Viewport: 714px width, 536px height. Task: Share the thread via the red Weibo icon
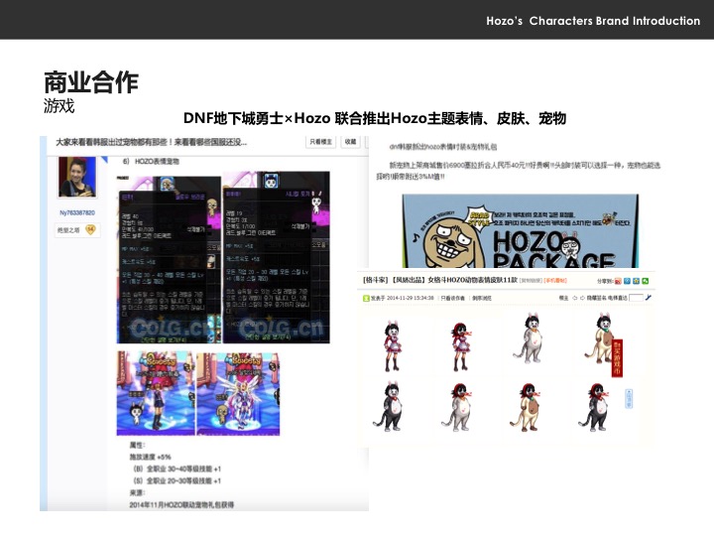(618, 281)
